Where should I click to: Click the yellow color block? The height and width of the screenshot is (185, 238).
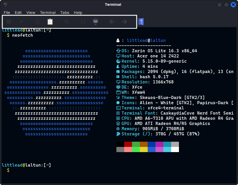144,150
